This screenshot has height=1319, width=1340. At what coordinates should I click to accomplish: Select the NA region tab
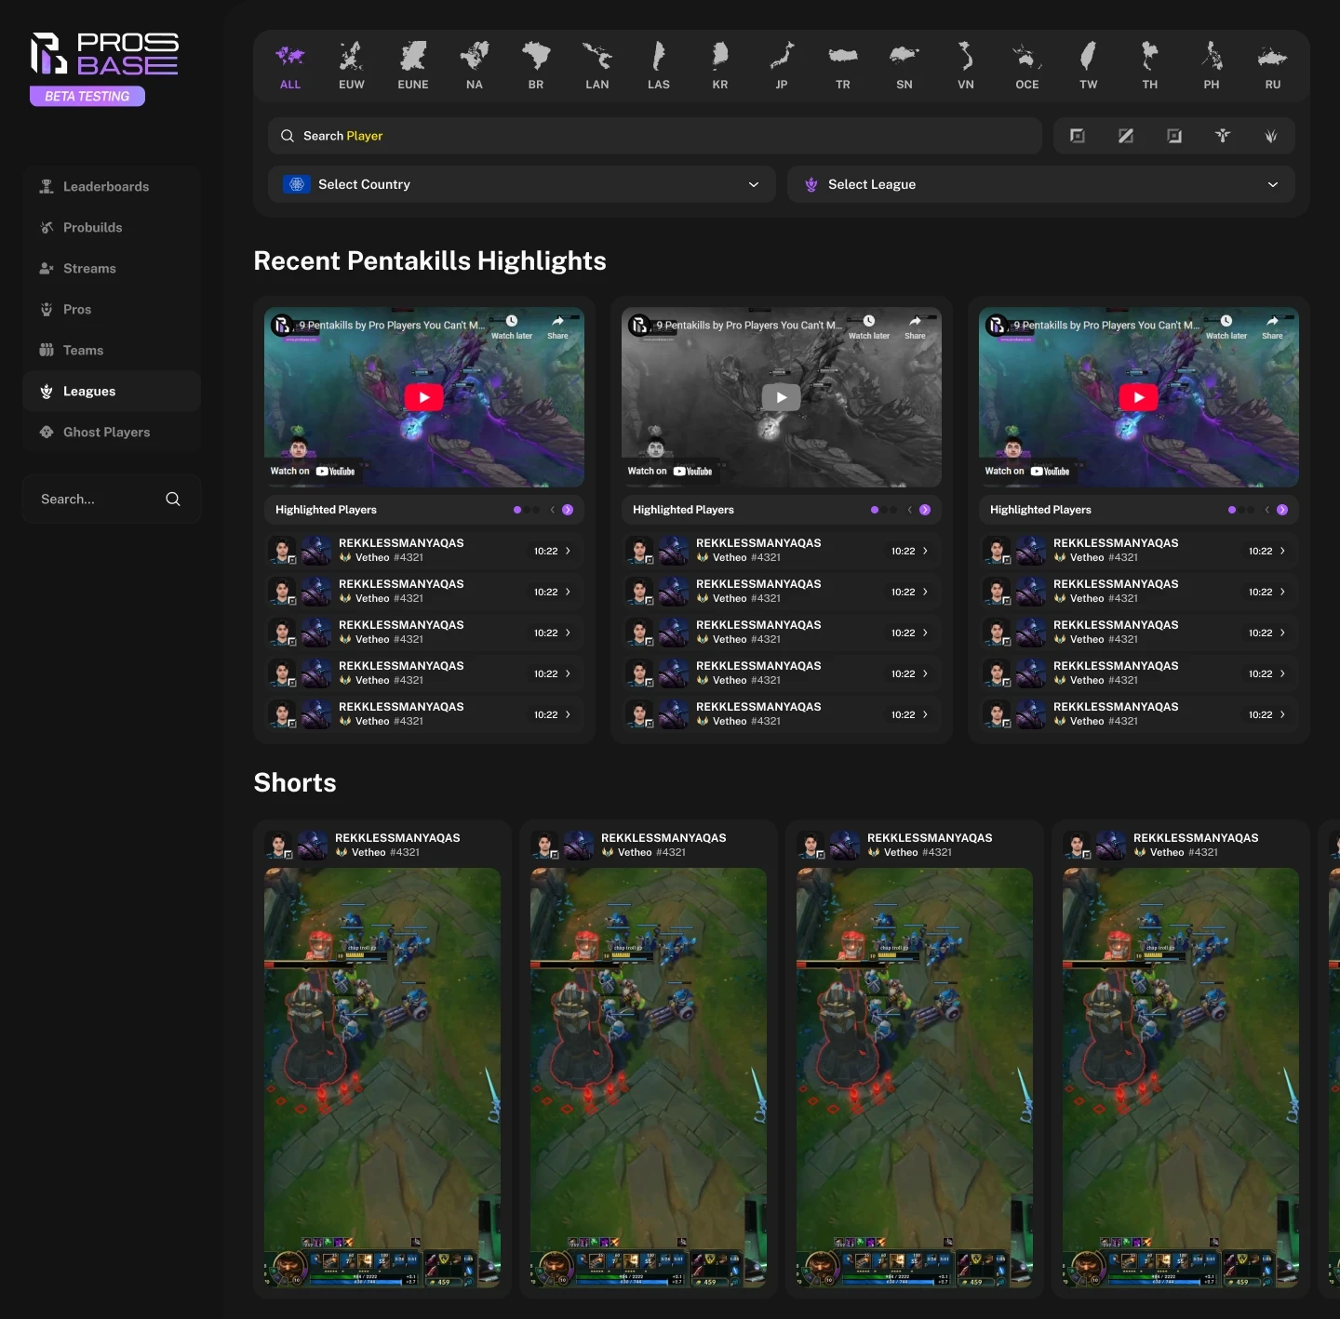coord(475,66)
